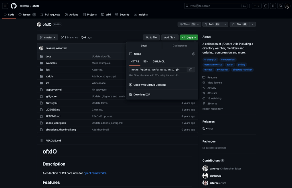Screen dimensions: 292x188
Task: Open bakercp contributor avatar
Action: point(205,168)
